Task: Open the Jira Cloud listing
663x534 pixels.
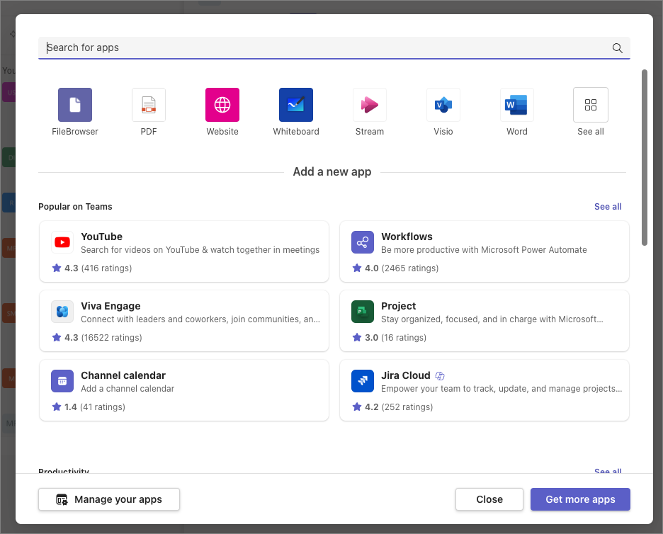Action: [484, 390]
